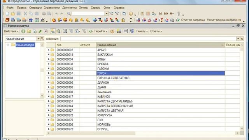Screen dimensions: 249x140
Task: Open the Сервис menu
Action: click(95, 8)
